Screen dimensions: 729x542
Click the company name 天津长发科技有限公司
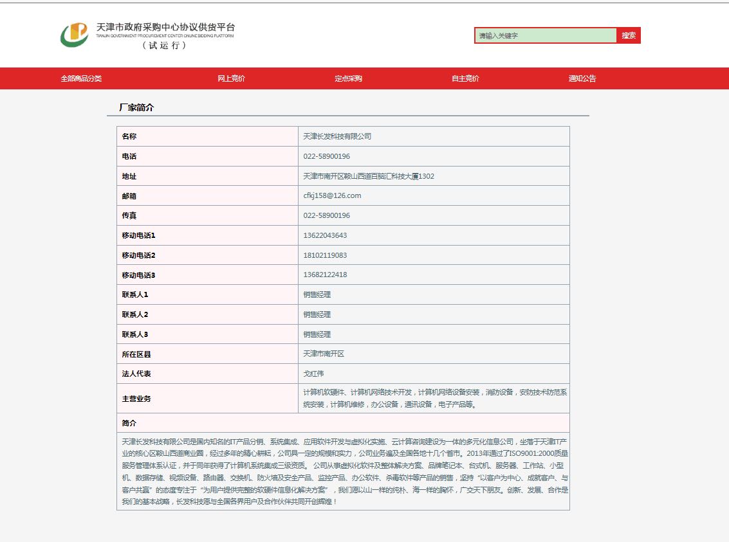click(x=337, y=136)
